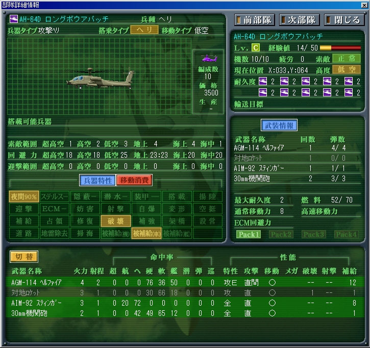The image size is (370, 348).
Task: Click first durability unit icon in top row
Action: point(263,82)
